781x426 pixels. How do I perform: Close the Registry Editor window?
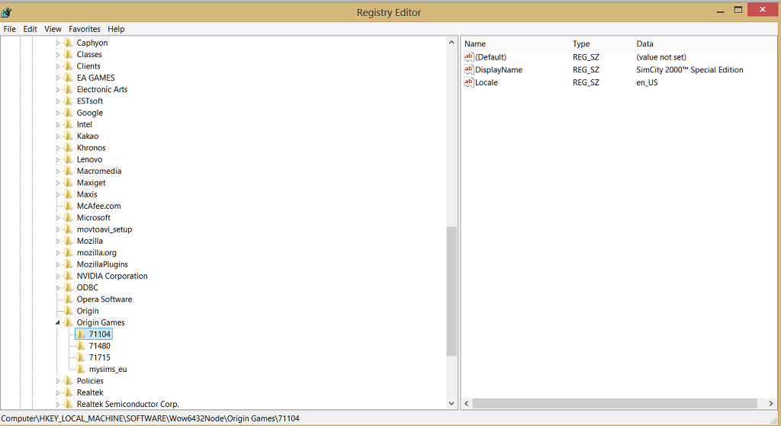[x=762, y=9]
